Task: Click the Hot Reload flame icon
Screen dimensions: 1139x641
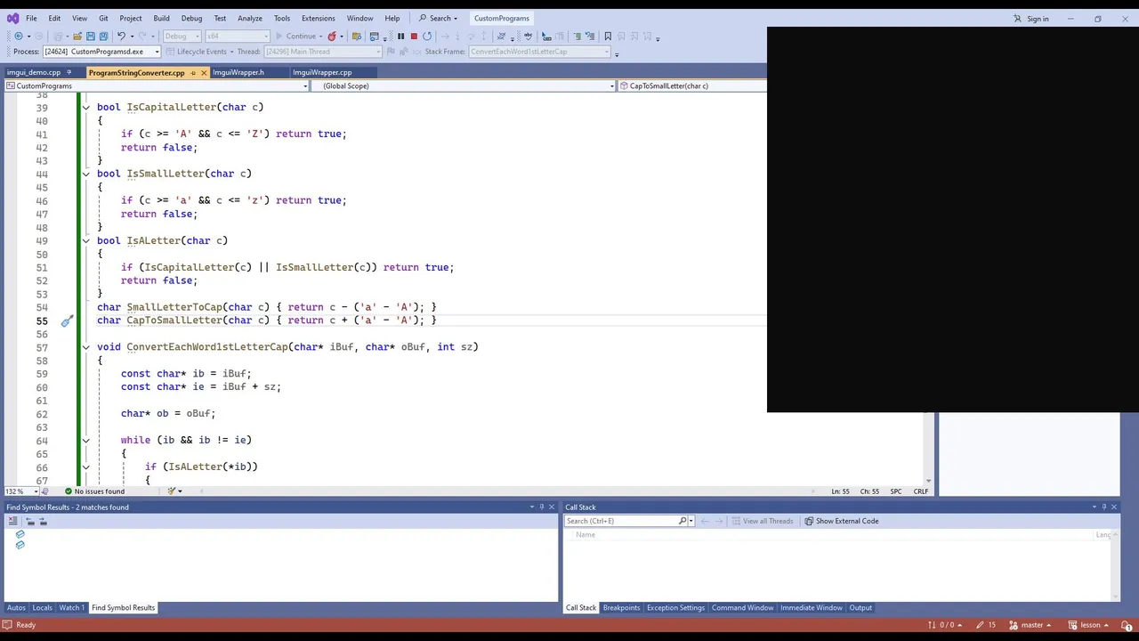Action: coord(332,37)
